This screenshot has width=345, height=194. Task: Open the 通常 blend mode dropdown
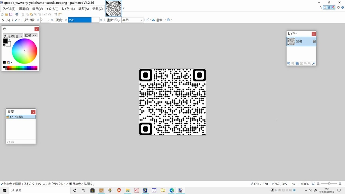pos(159,20)
